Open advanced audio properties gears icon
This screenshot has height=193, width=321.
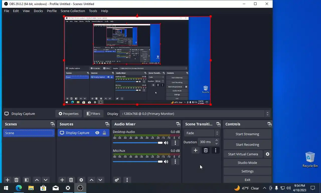coord(117,180)
